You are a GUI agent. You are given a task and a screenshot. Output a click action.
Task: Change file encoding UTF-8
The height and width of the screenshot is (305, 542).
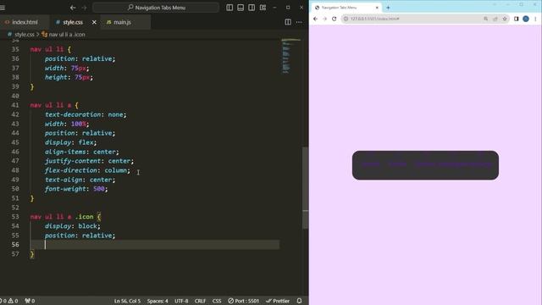click(181, 301)
